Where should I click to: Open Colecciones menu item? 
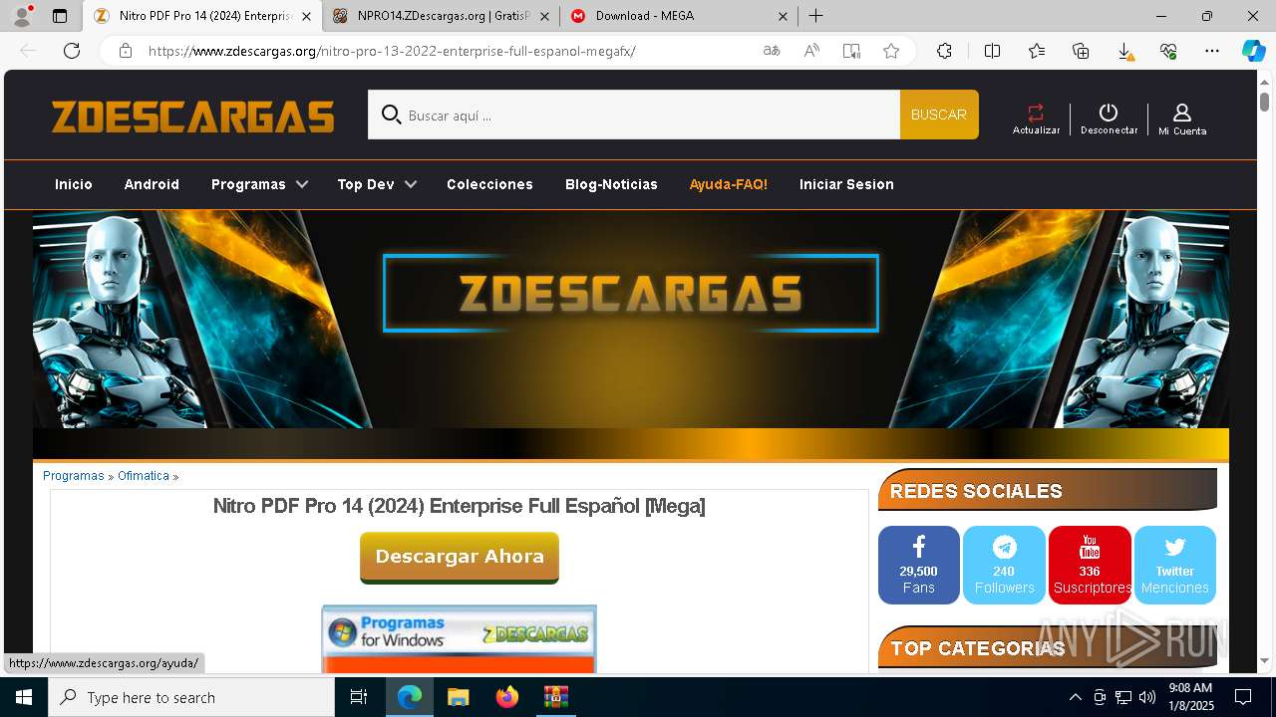[x=489, y=184]
